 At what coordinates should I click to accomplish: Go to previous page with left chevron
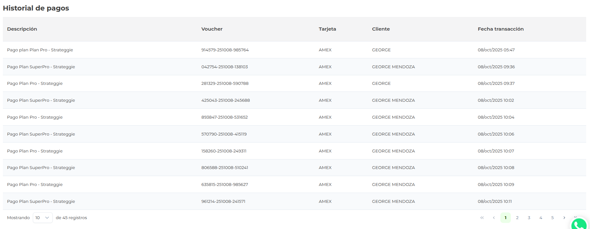494,218
